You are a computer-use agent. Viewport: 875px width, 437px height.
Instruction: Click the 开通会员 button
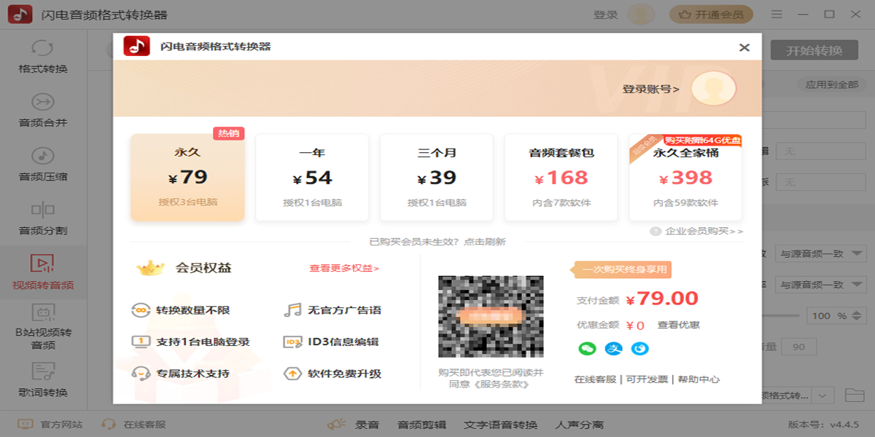711,15
